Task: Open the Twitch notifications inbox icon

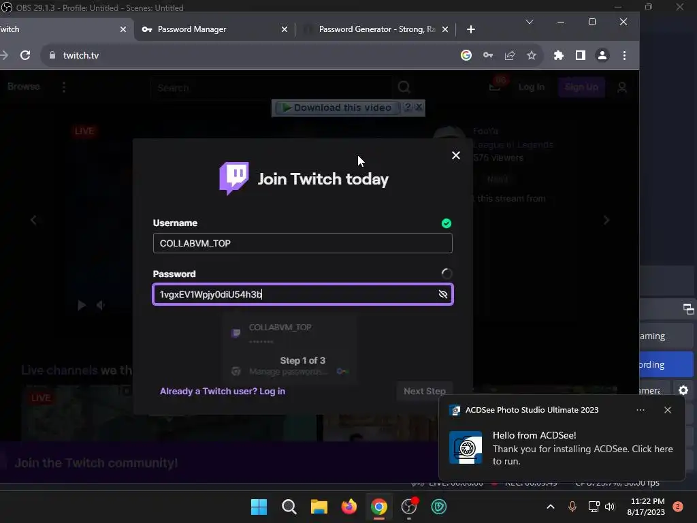Action: [496, 86]
